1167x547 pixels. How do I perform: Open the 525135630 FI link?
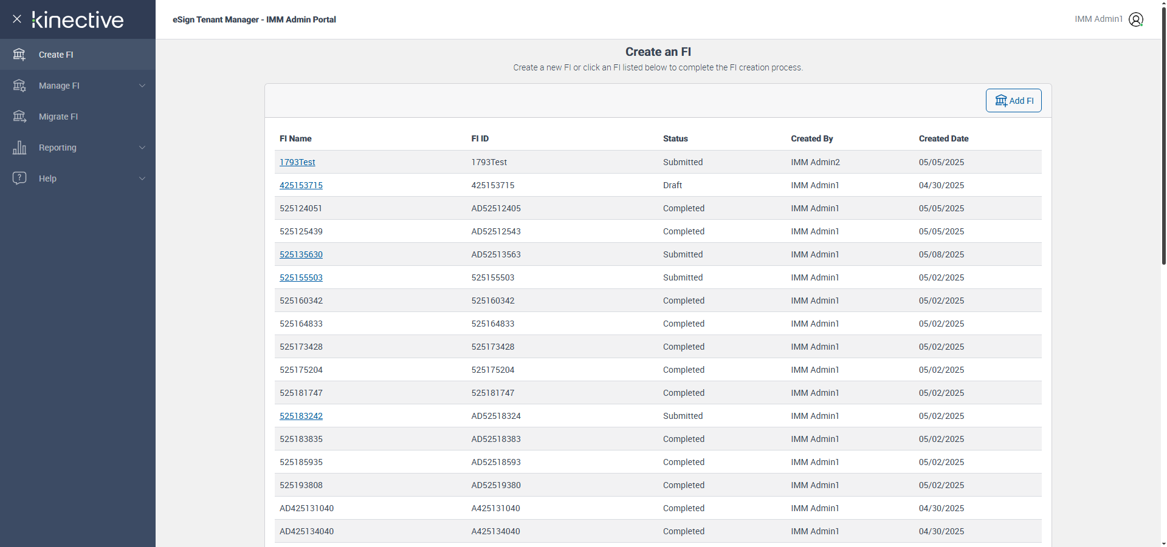tap(301, 254)
